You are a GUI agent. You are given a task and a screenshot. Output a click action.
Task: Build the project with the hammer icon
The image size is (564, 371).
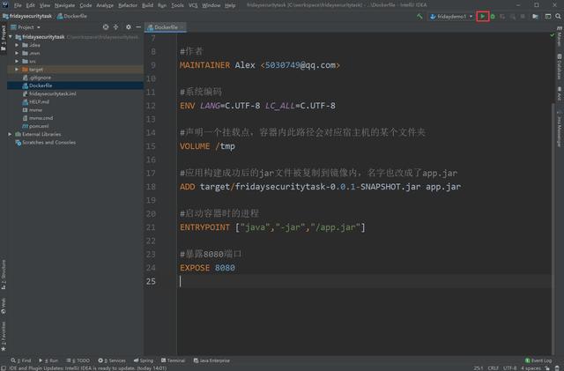click(419, 16)
